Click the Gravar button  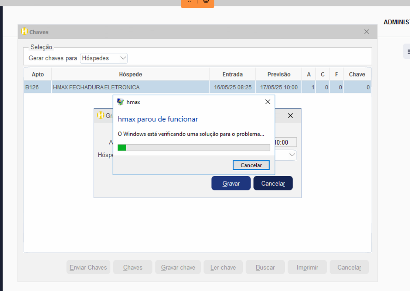pyautogui.click(x=231, y=183)
